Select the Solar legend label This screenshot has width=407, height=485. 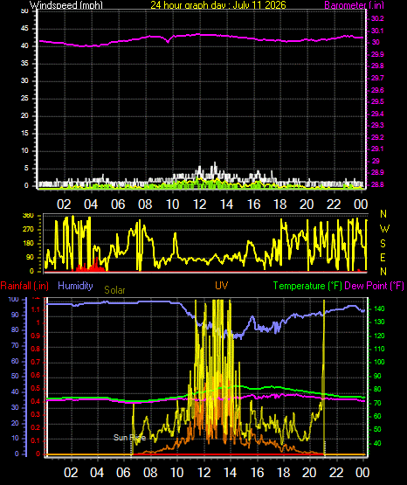(114, 290)
